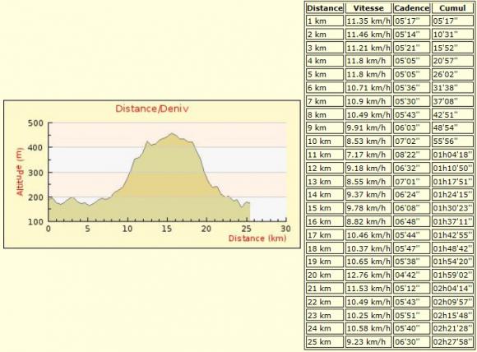
Task: Select the 10.46 km/h speed cell
Action: pos(368,234)
